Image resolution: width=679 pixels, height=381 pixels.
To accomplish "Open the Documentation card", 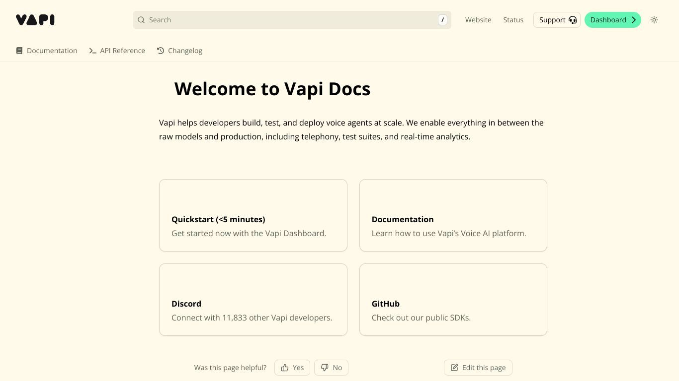I will pos(453,215).
